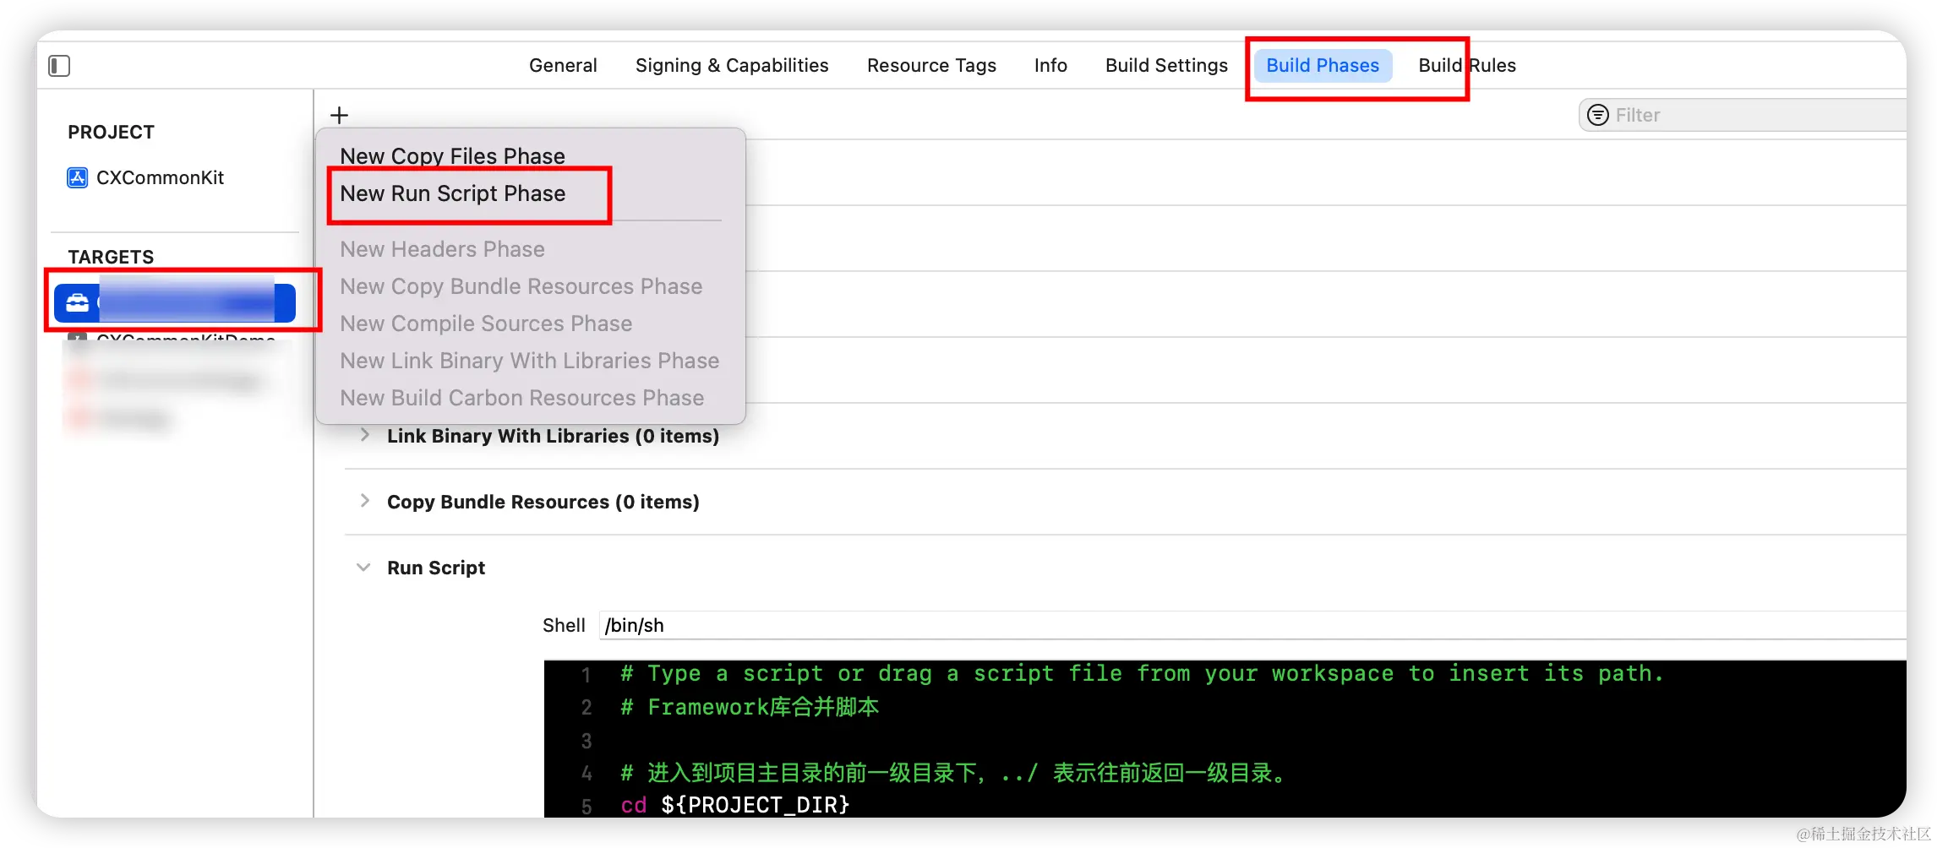Choose New Copy Files Phase from the menu
This screenshot has height=848, width=1937.
click(452, 156)
